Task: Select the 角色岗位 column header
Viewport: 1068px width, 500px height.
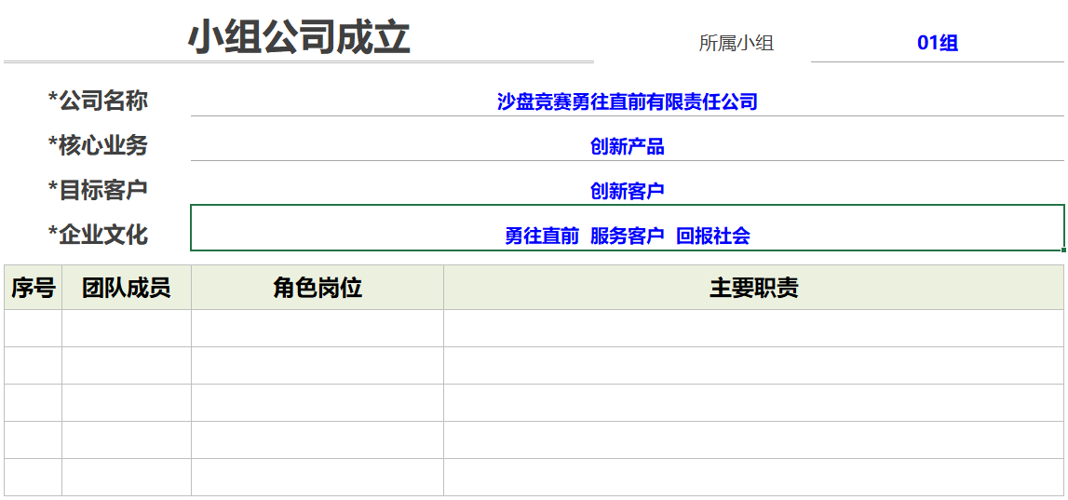Action: 318,288
